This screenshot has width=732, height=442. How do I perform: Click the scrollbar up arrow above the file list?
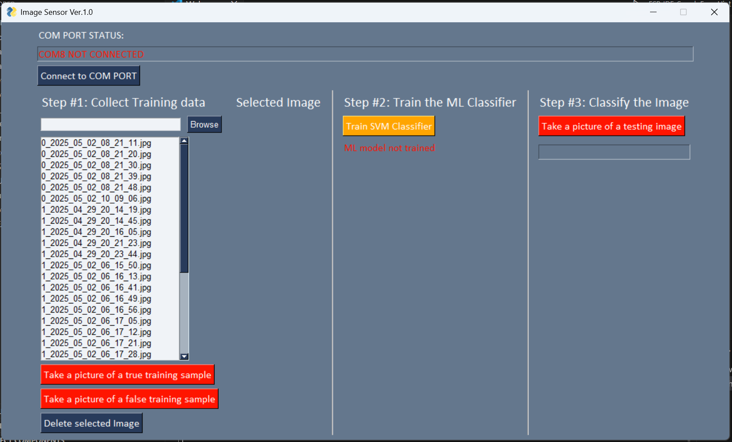pos(184,140)
